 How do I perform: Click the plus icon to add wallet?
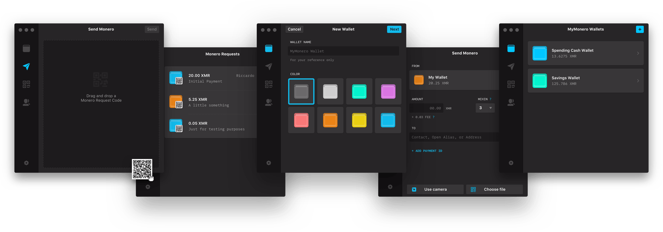point(640,29)
